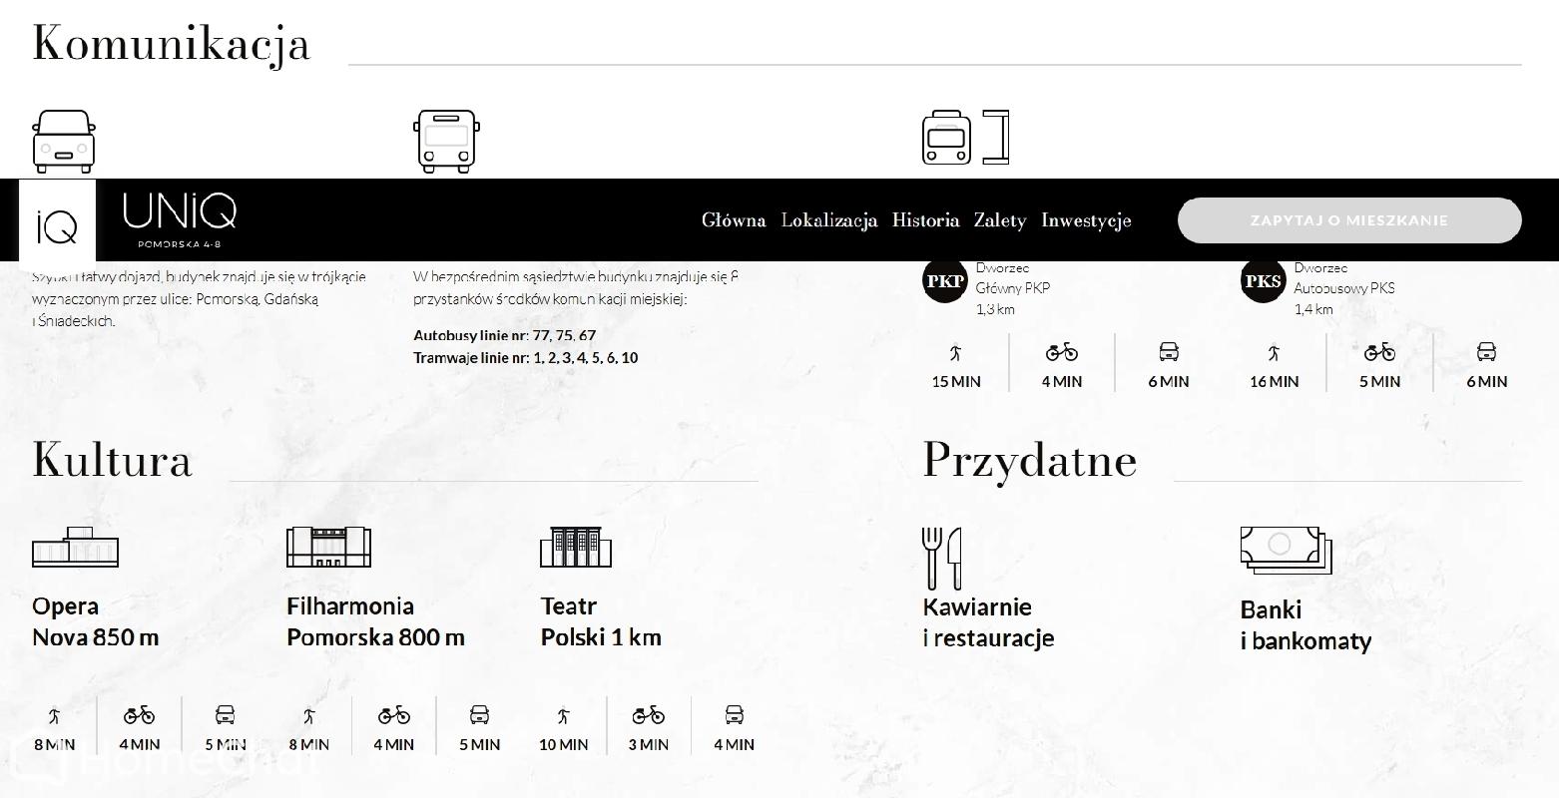Image resolution: width=1559 pixels, height=798 pixels.
Task: Click Filharmonia Pomorska 800 m label
Action: 375,621
